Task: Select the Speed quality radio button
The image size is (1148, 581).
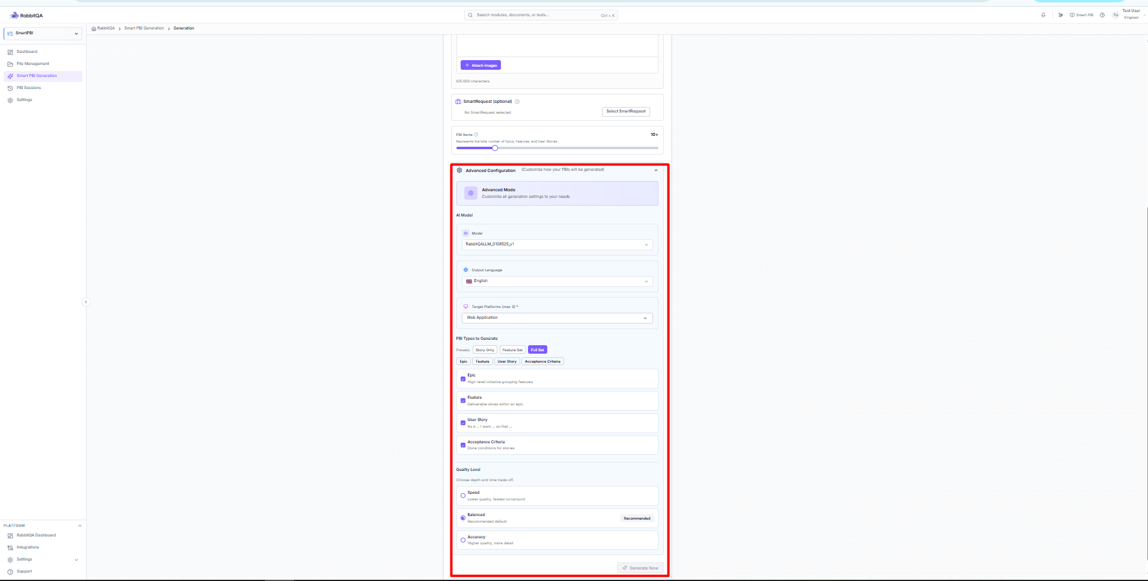Action: coord(463,496)
